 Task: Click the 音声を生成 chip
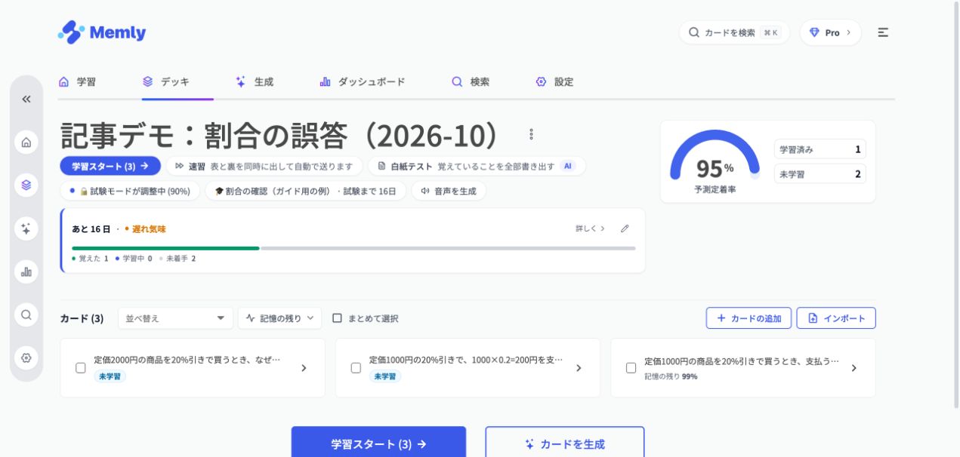click(x=449, y=191)
